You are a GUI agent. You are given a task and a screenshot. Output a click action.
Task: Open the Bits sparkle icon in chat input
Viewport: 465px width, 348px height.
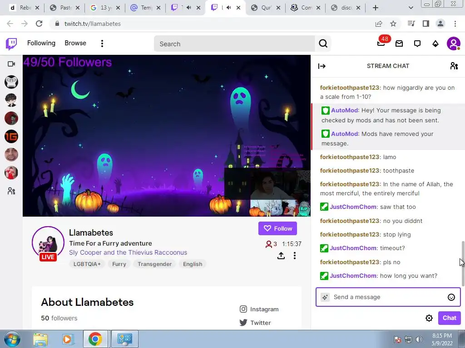point(325,297)
